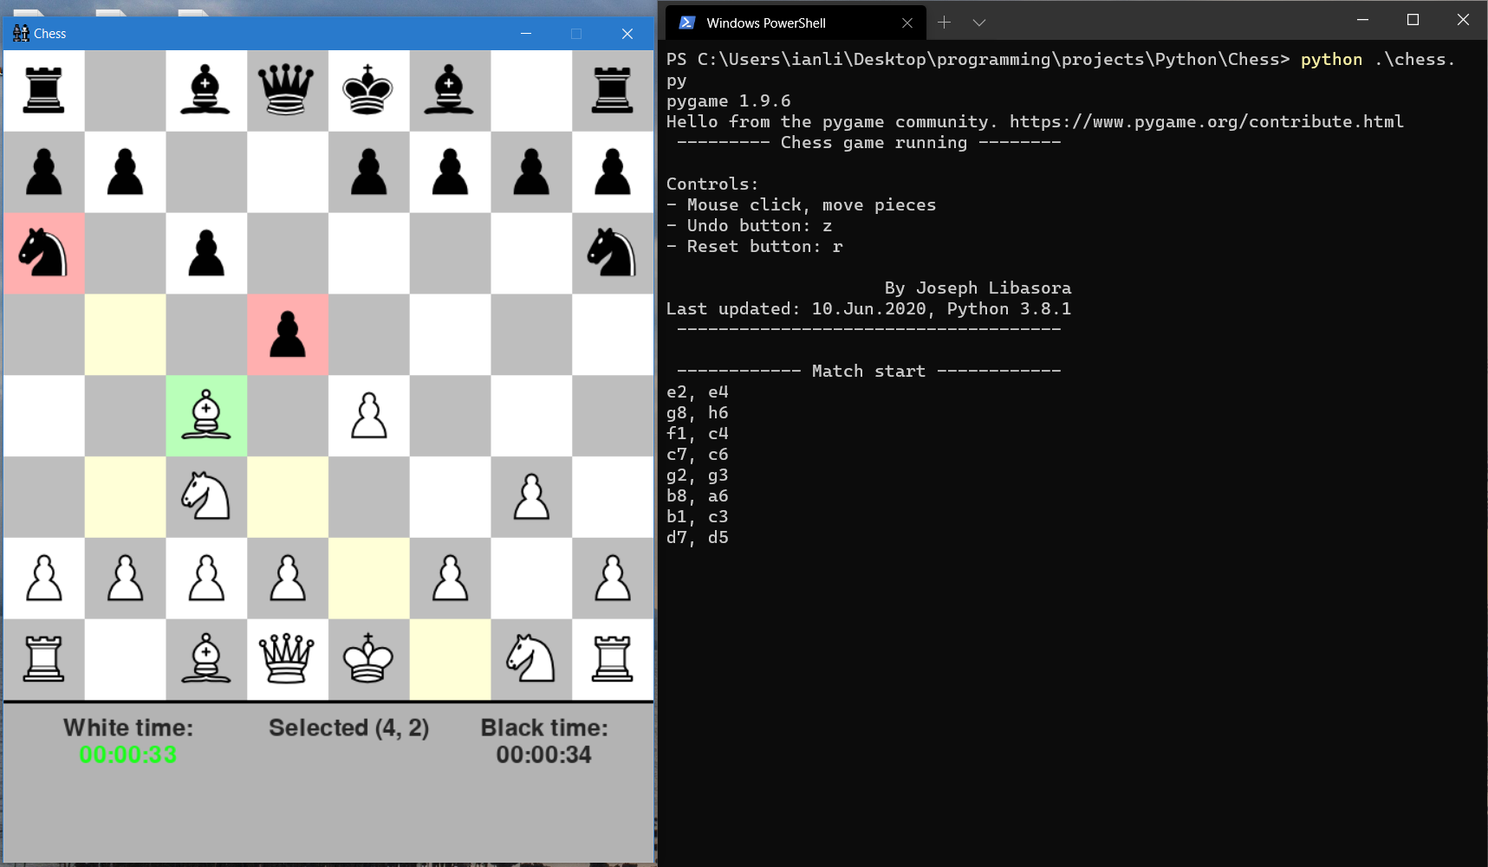Screen dimensions: 1488x867
Task: Select the black queen on d8
Action: [288, 91]
